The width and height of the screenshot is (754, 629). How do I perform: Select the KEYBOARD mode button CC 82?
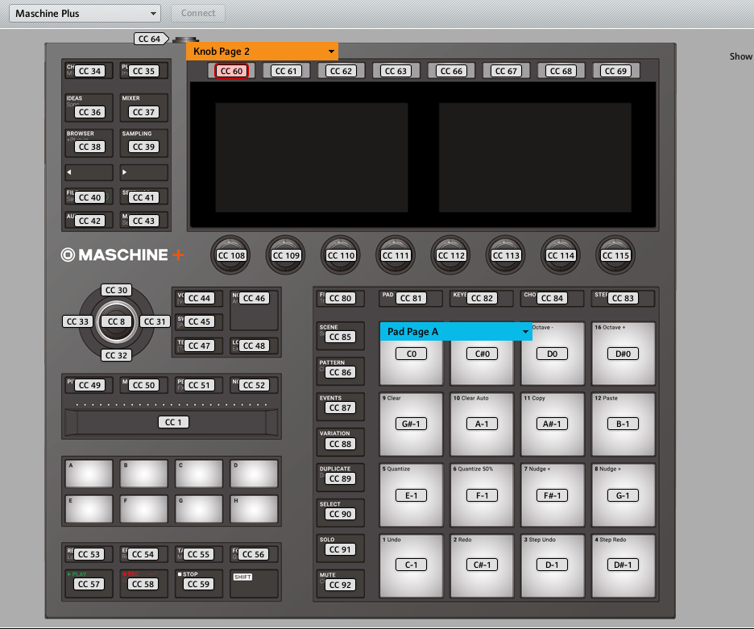click(x=482, y=298)
